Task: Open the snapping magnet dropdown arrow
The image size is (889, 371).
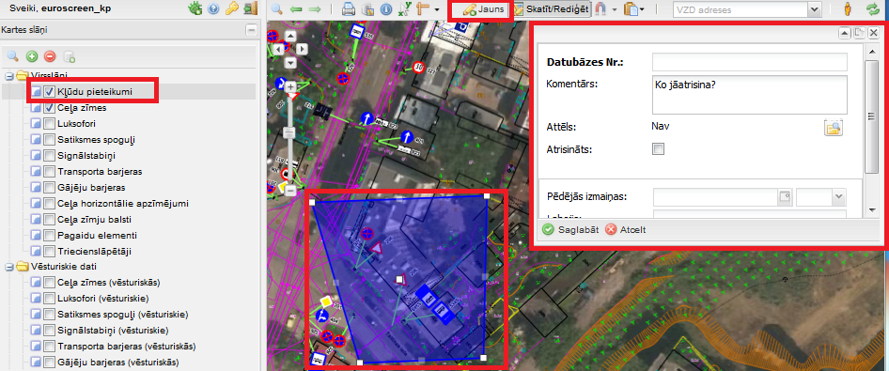Action: click(x=615, y=9)
